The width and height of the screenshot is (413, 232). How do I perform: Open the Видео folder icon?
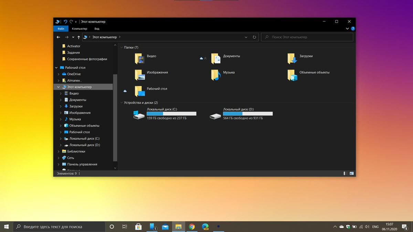click(139, 58)
